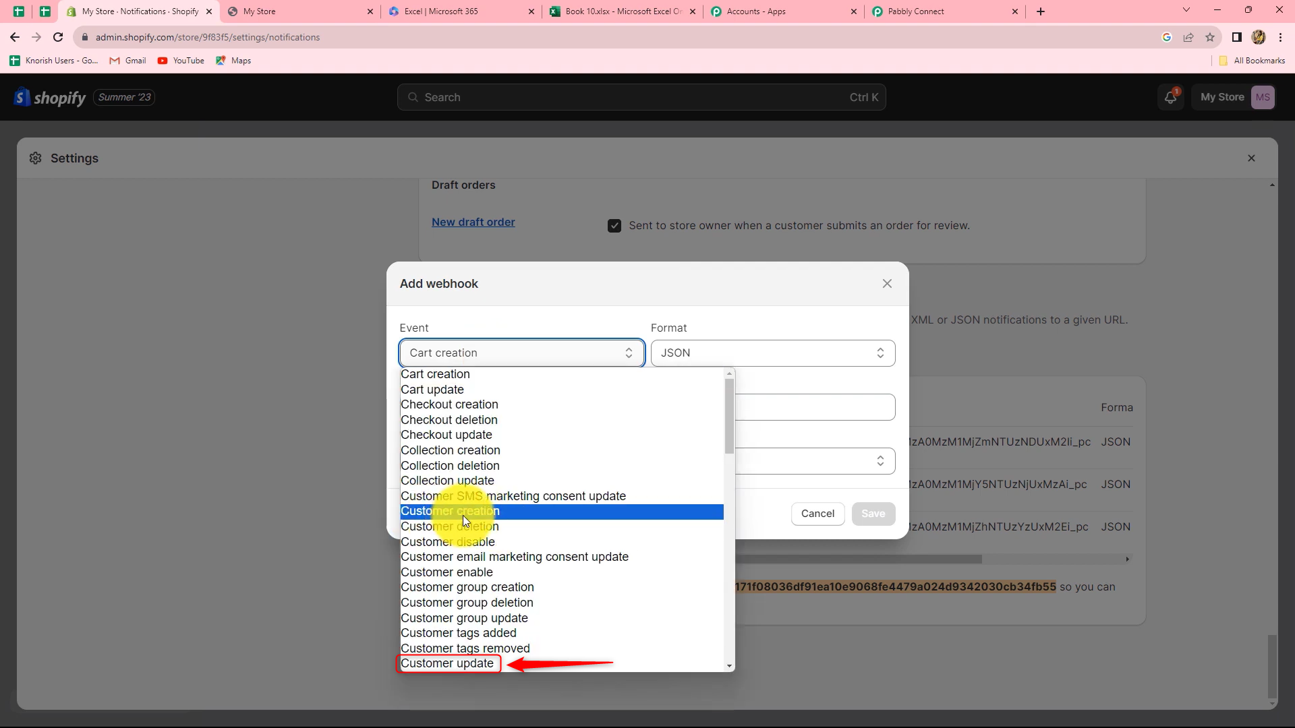Select Checkout creation option

pos(562,404)
